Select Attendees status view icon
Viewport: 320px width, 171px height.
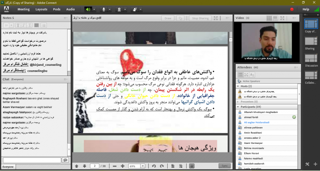click(x=252, y=75)
